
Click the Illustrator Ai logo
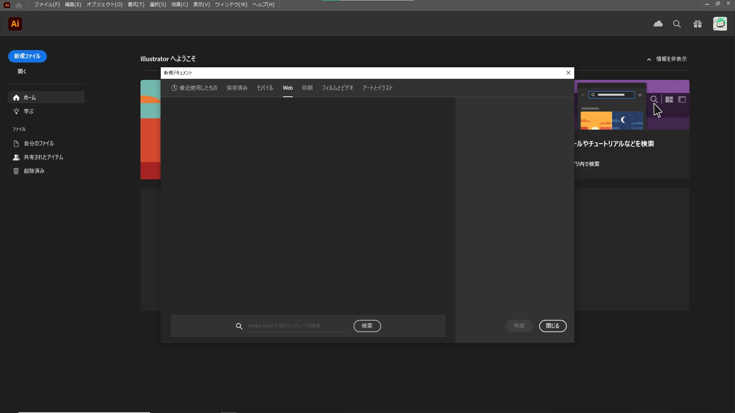coord(15,24)
